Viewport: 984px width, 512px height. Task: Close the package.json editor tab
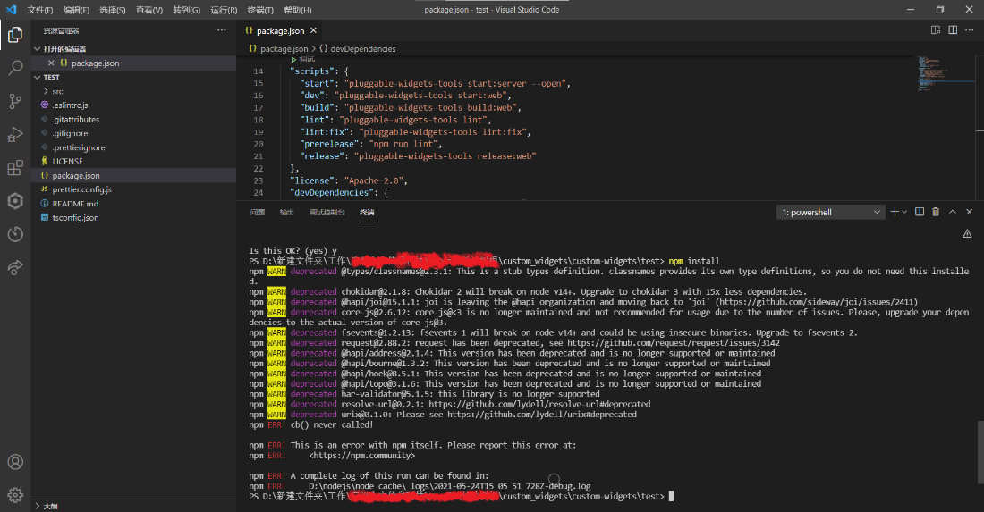(313, 30)
